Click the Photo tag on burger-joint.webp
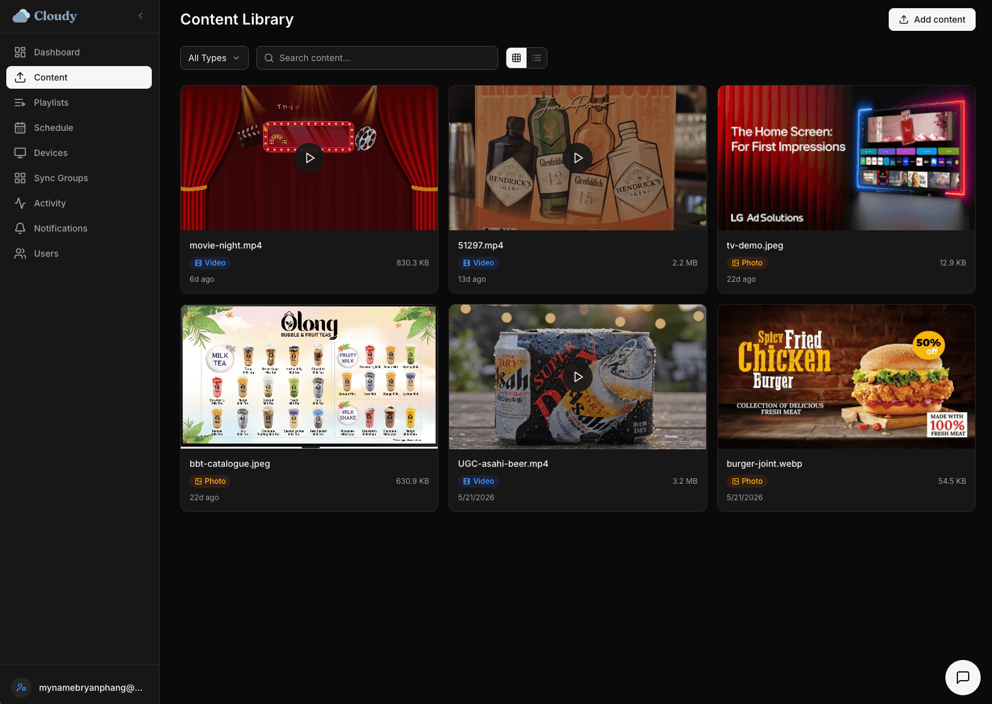This screenshot has width=992, height=704. point(747,481)
